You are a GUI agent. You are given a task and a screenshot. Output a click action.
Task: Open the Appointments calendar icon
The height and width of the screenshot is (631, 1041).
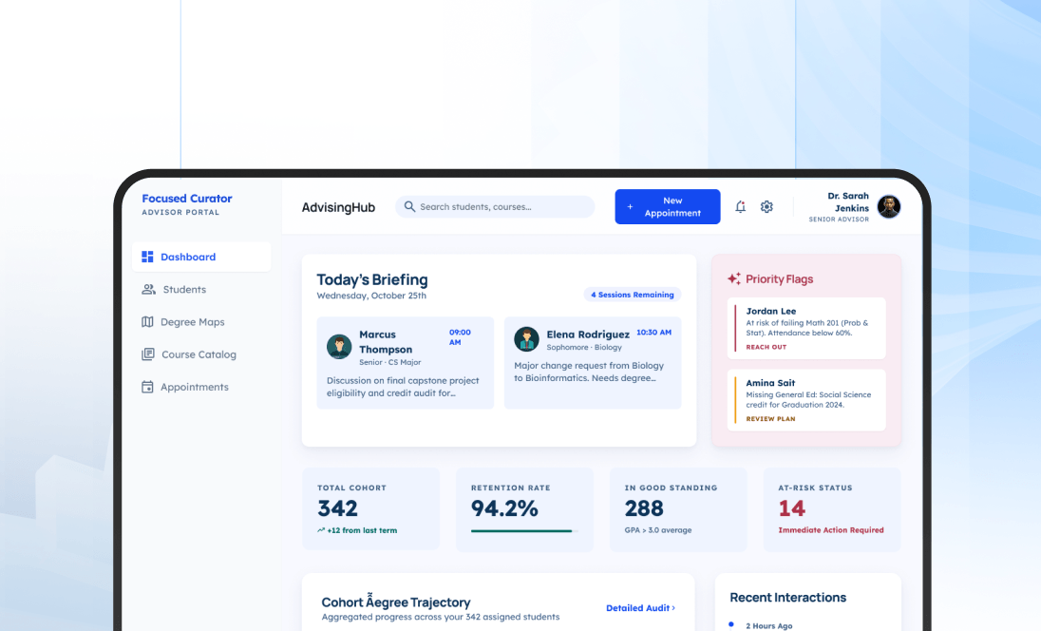[146, 387]
